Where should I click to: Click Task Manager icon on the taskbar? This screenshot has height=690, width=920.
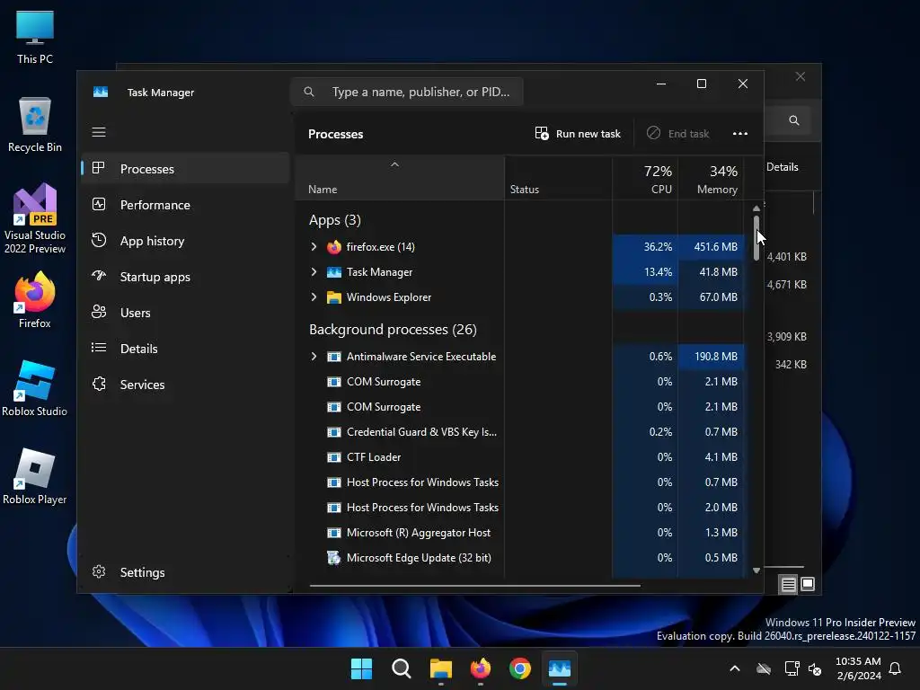click(559, 668)
